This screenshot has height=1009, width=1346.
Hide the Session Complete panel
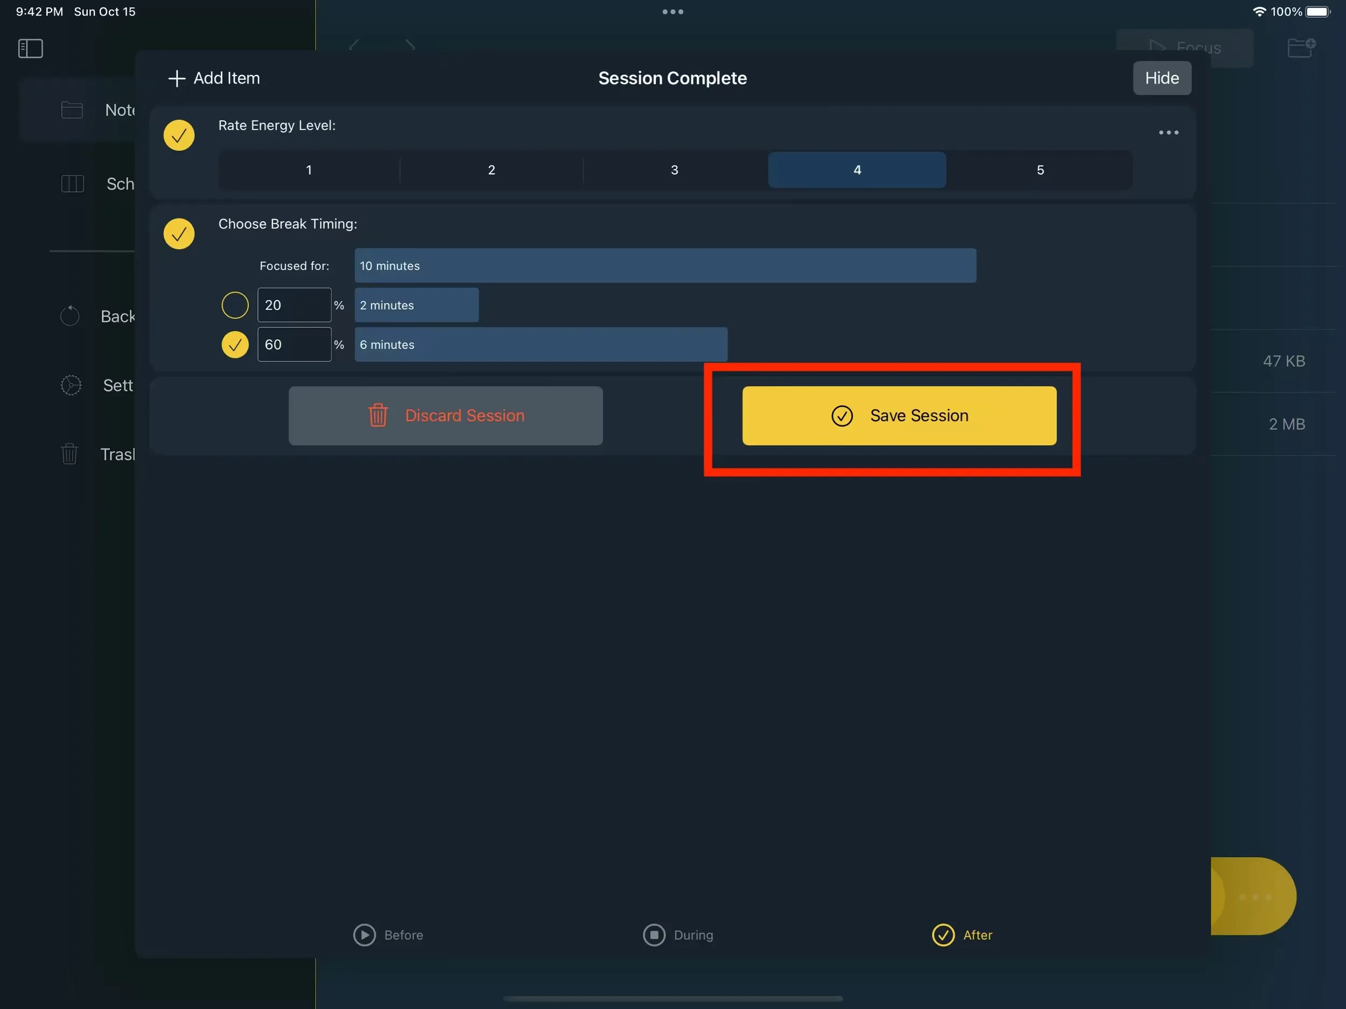[1162, 78]
